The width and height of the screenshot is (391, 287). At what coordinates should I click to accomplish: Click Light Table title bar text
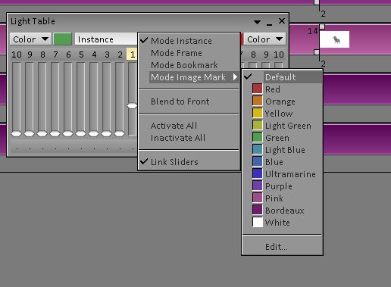(33, 21)
